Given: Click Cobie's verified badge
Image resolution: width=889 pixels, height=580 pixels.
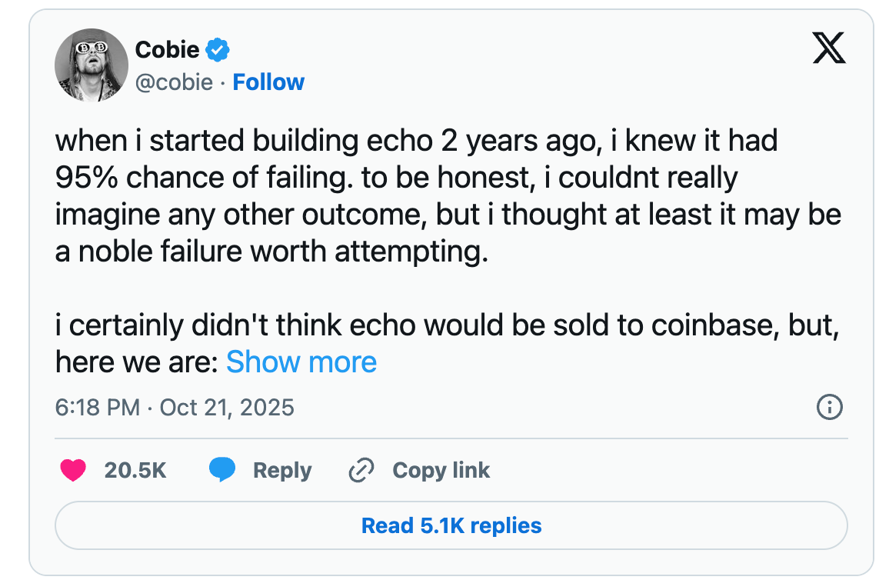Looking at the screenshot, I should tap(216, 48).
